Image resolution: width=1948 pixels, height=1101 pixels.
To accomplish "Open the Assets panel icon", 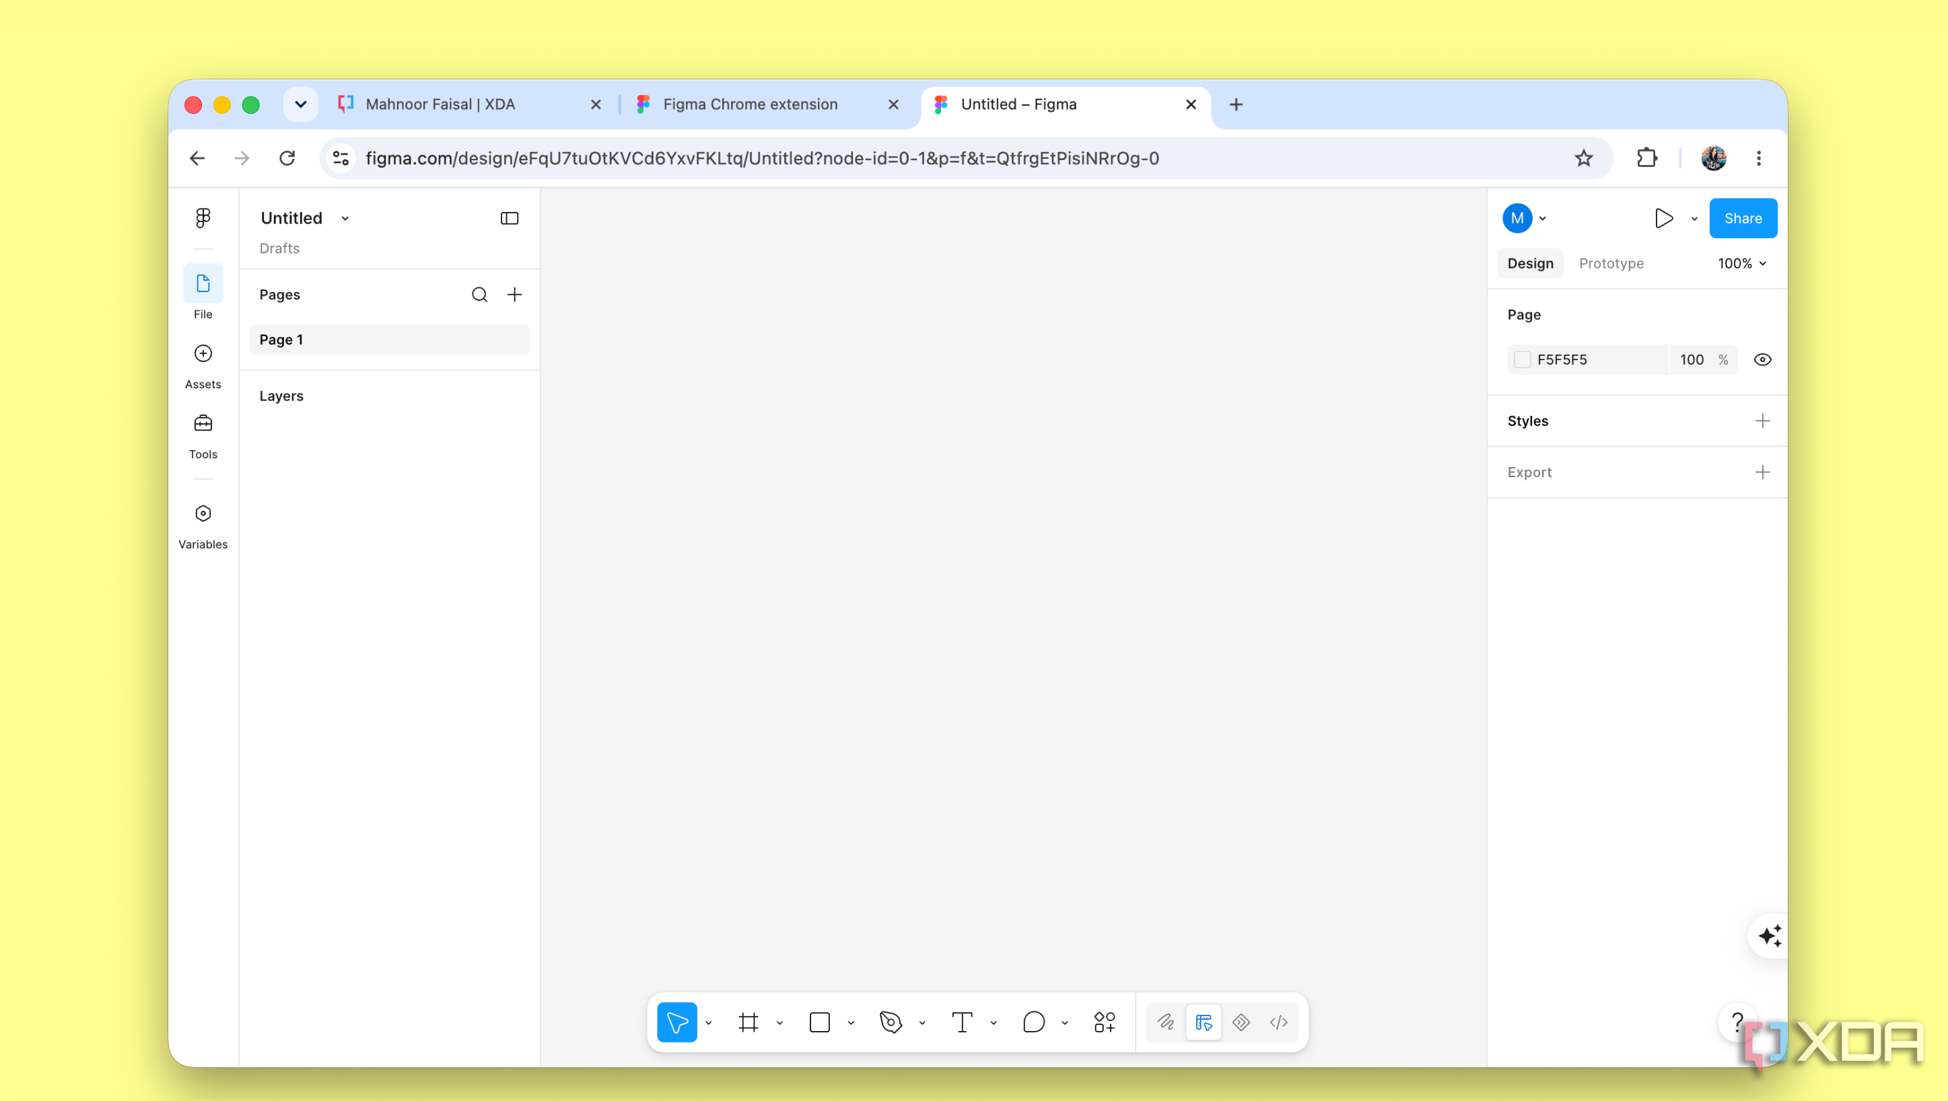I will pyautogui.click(x=203, y=353).
